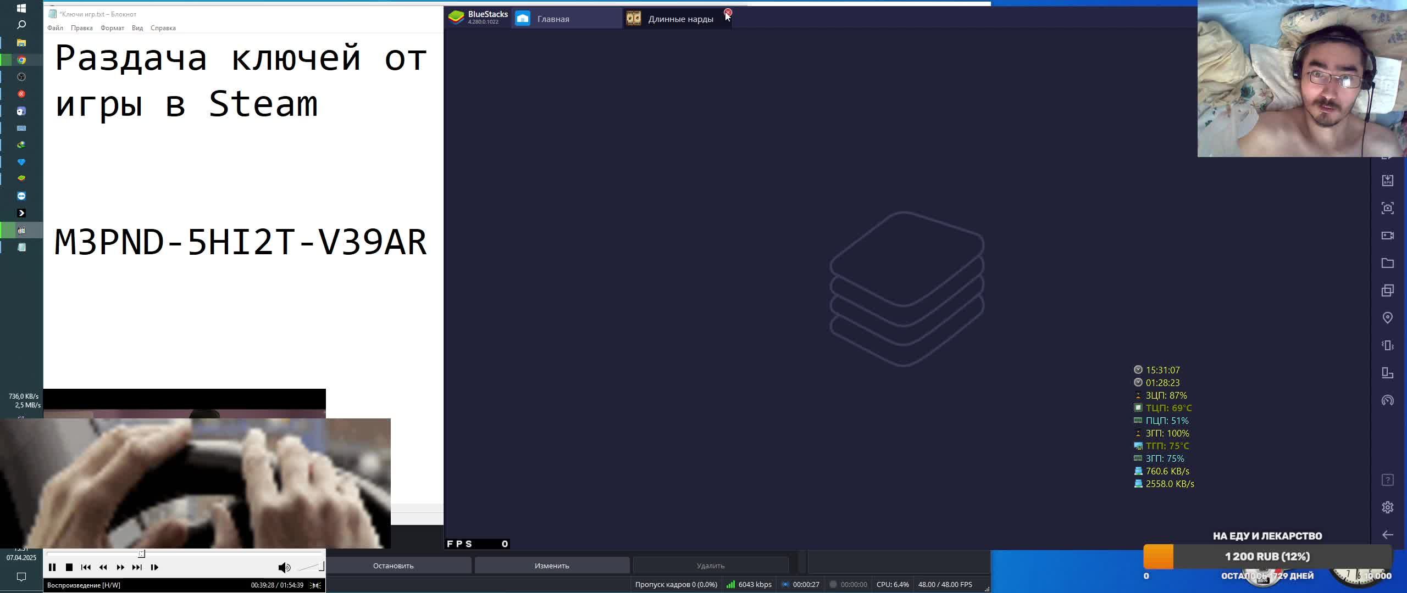Mute the media player speaker icon
1407x593 pixels.
click(x=284, y=567)
